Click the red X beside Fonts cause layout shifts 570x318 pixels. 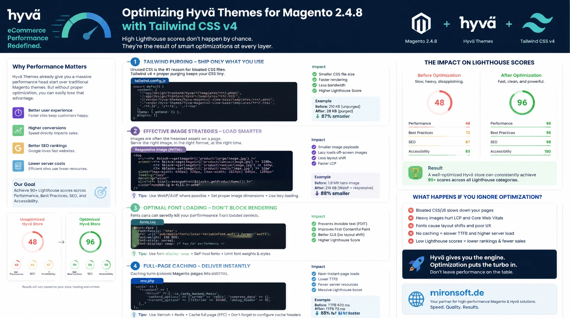pos(411,226)
